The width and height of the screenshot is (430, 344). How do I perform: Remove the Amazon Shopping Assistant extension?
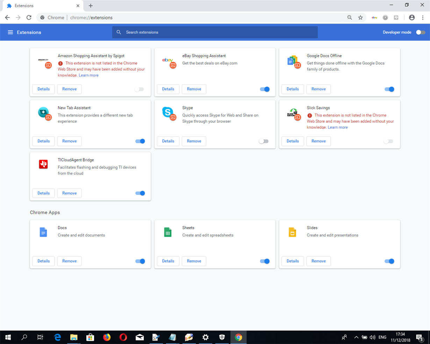[69, 89]
